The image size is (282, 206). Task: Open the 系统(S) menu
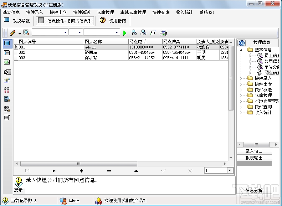pos(207,12)
